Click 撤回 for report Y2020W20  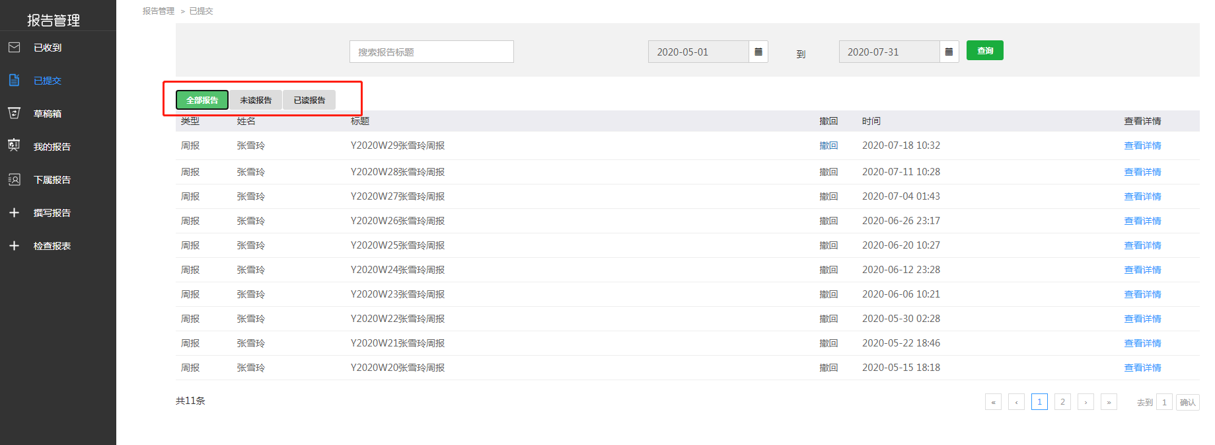pyautogui.click(x=828, y=368)
